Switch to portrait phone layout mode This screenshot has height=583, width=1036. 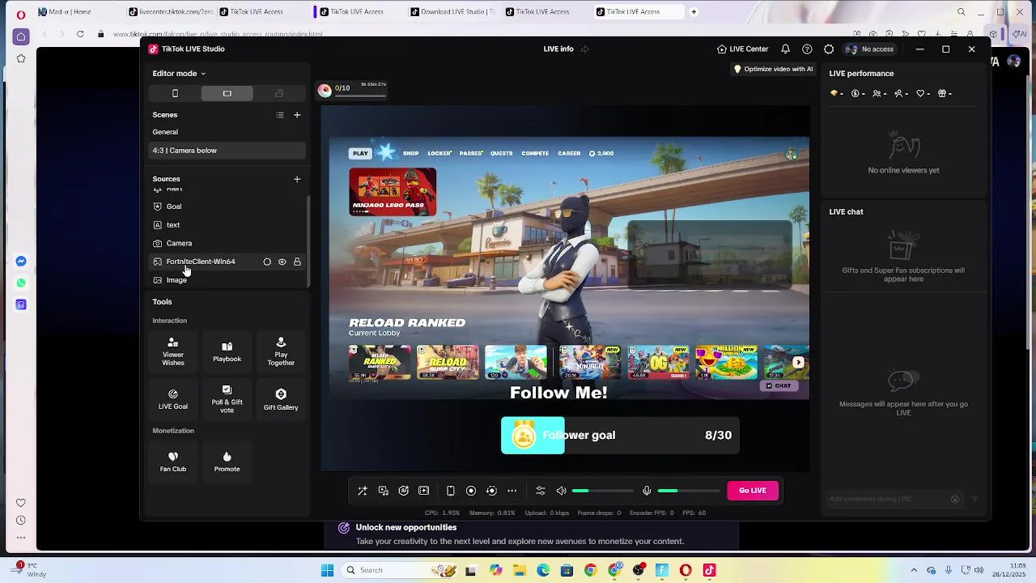[x=175, y=94]
